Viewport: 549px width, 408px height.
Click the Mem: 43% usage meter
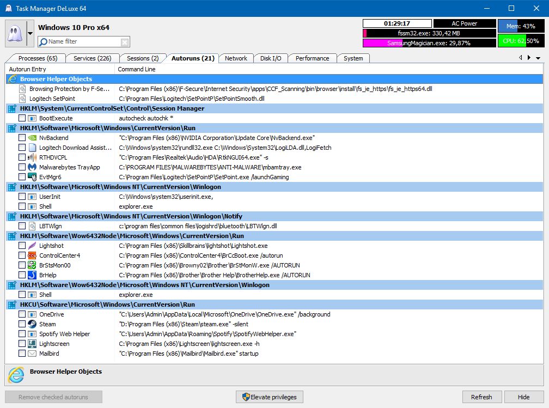pyautogui.click(x=521, y=26)
